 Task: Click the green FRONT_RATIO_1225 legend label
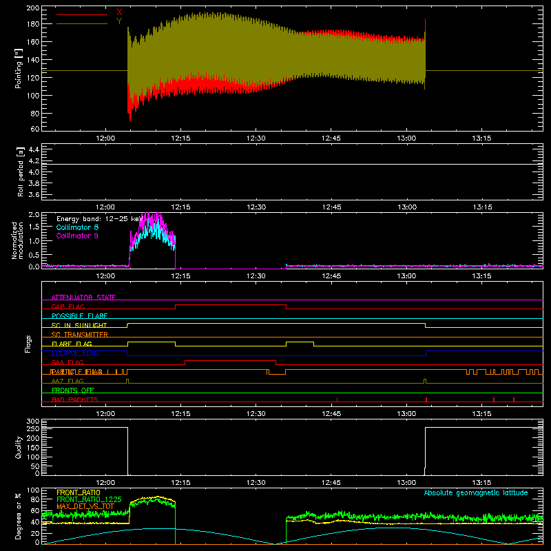tap(90, 499)
